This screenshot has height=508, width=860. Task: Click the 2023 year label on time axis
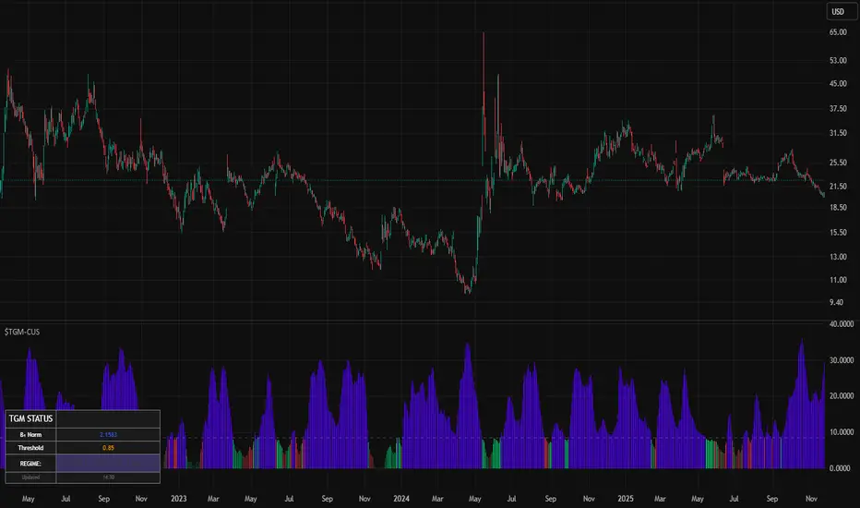coord(179,499)
